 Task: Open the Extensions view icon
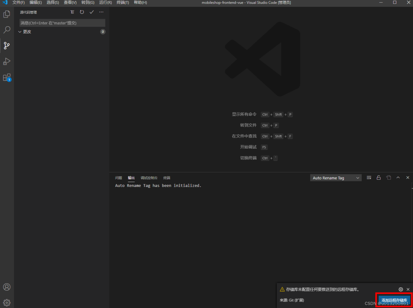point(7,77)
